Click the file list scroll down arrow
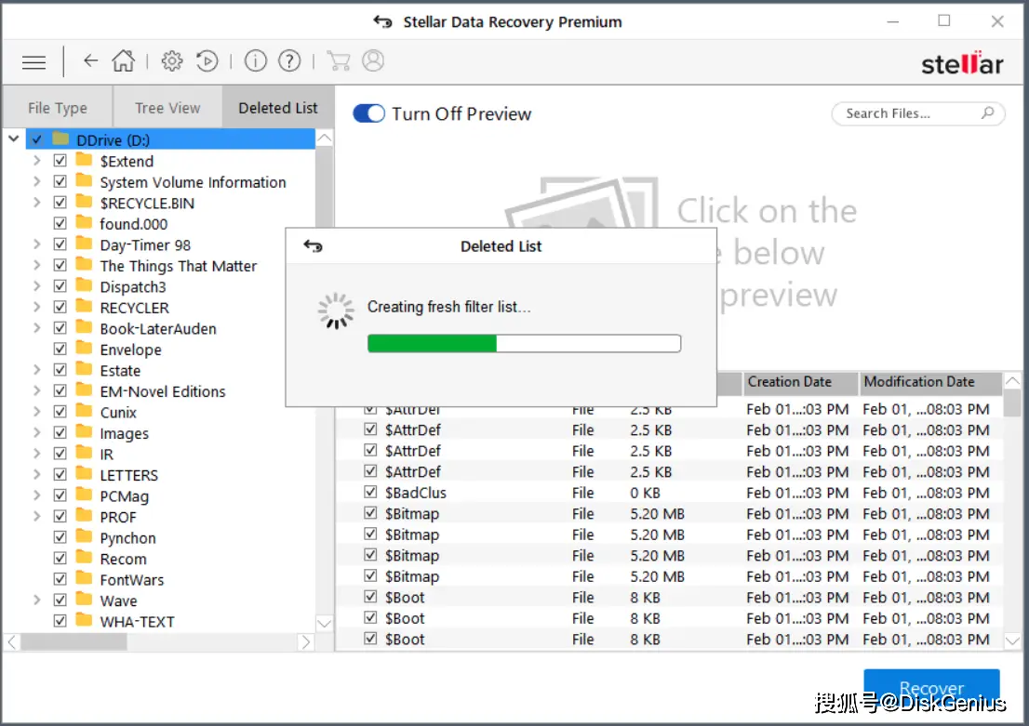The image size is (1029, 726). (x=1012, y=640)
